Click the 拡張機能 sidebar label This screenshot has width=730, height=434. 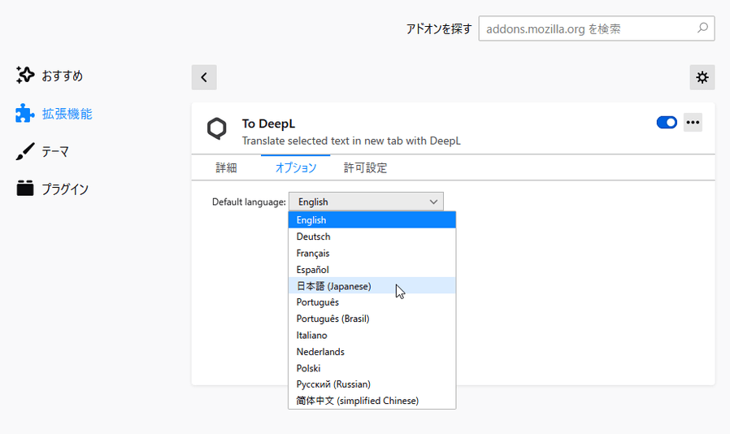pos(67,114)
